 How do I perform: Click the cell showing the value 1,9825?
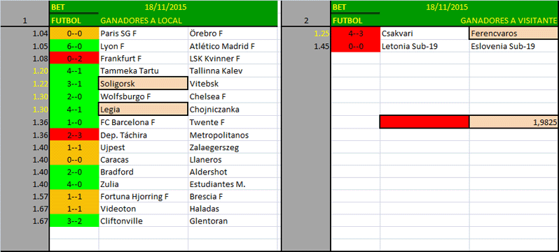[514, 122]
